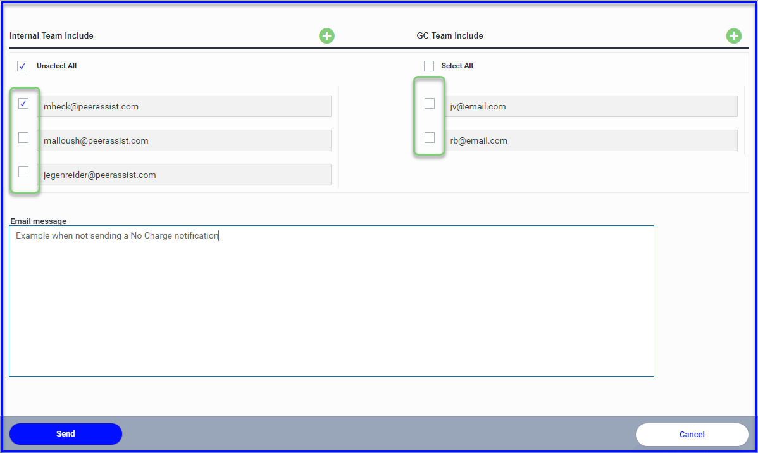
Task: Click the mheck@peerassist.com email field
Action: [x=184, y=106]
